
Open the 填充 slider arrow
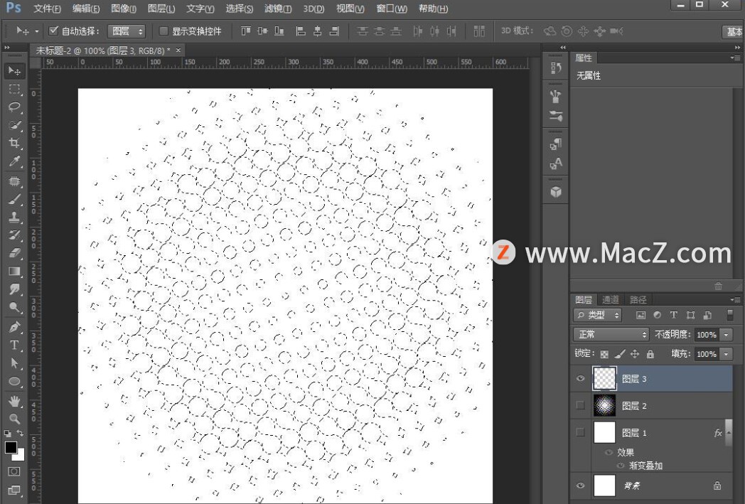coord(726,354)
